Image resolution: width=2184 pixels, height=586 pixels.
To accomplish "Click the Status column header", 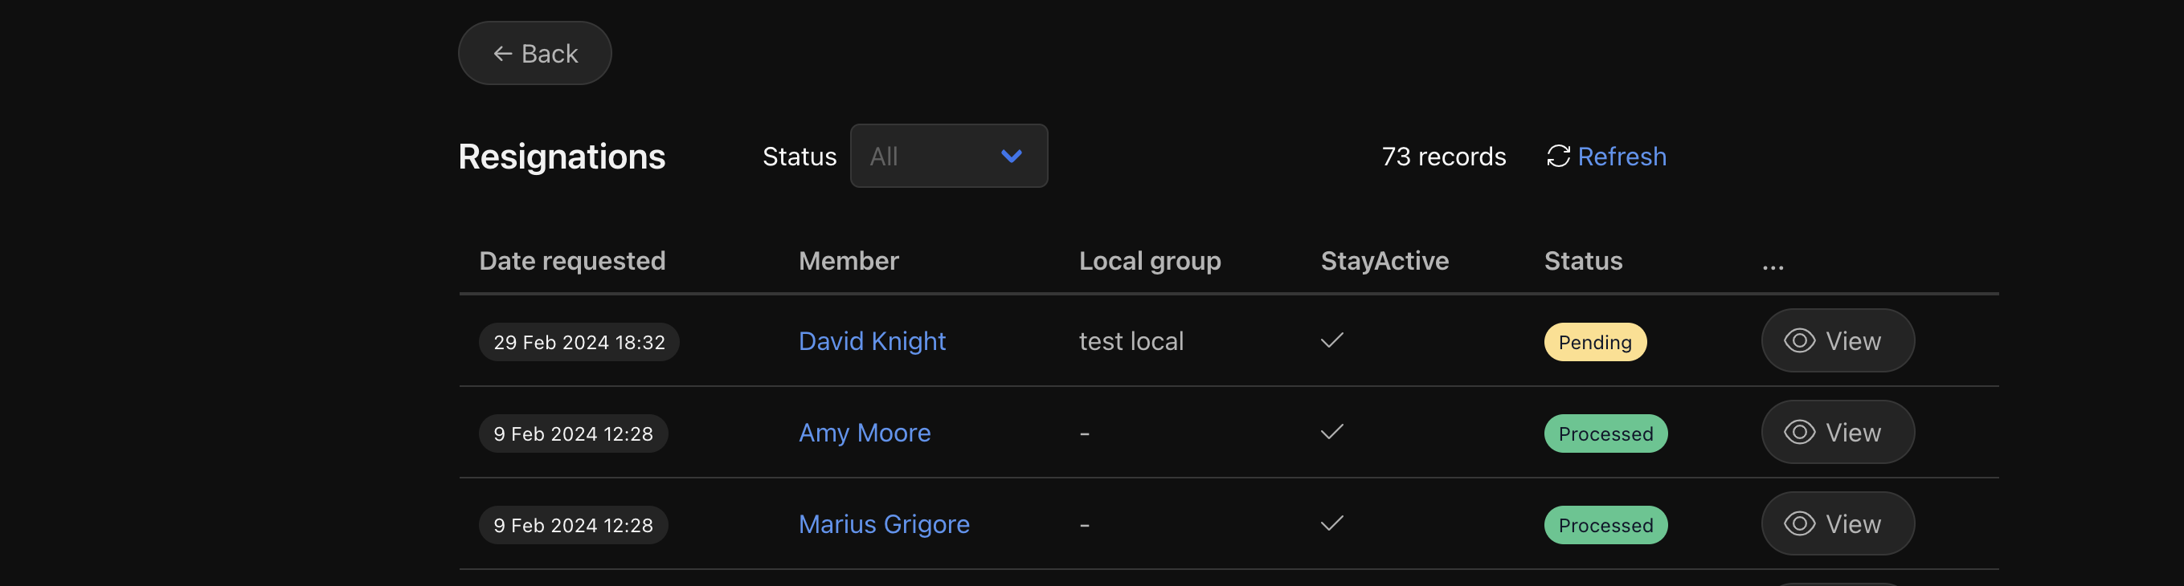I will 1583,261.
